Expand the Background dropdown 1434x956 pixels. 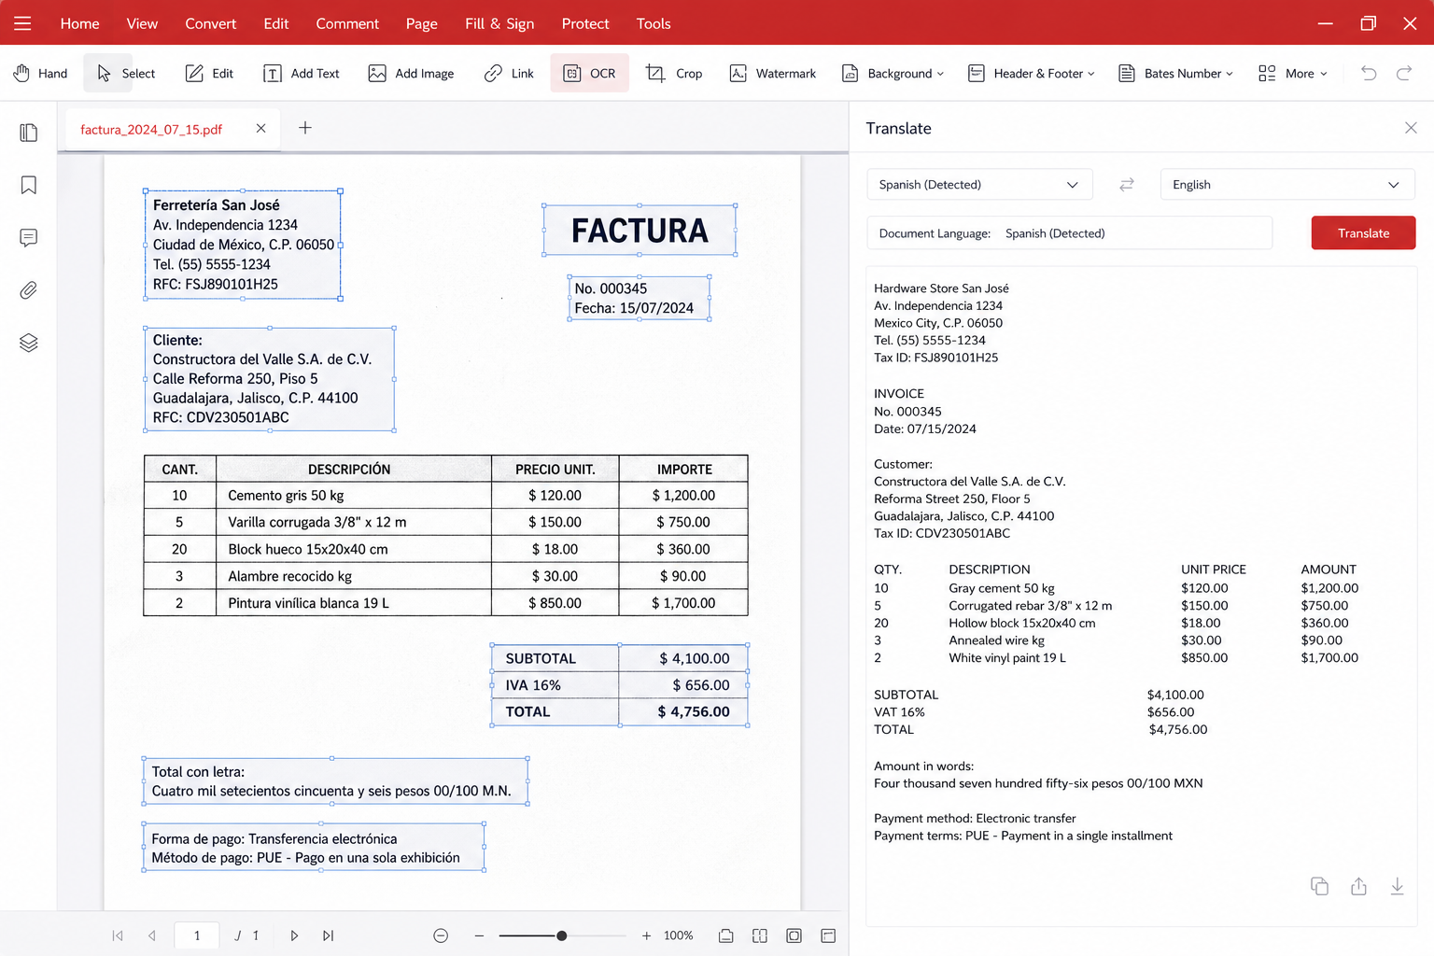(x=893, y=73)
